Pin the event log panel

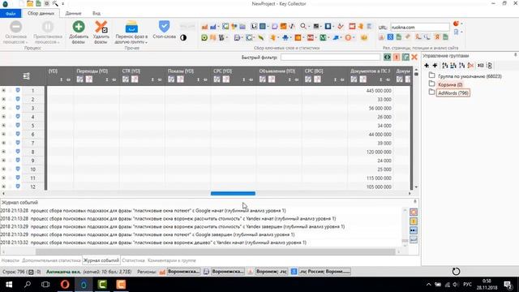415,201
